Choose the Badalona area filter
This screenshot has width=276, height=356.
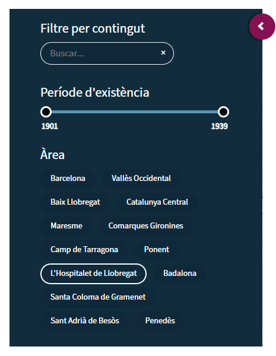pyautogui.click(x=180, y=274)
